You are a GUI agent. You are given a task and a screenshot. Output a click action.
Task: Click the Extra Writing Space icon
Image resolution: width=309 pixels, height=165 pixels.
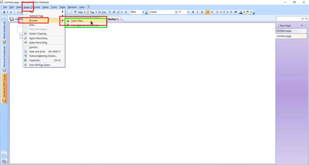tap(25, 65)
